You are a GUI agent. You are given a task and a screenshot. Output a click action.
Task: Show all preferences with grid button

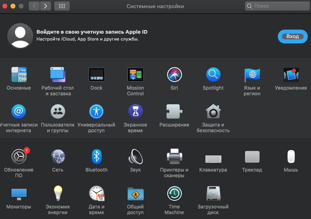pyautogui.click(x=62, y=6)
